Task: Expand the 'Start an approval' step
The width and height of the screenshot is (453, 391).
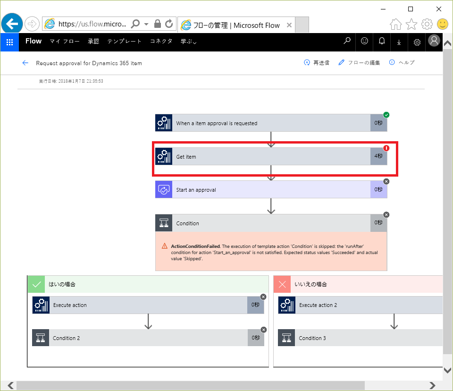Action: click(x=271, y=190)
